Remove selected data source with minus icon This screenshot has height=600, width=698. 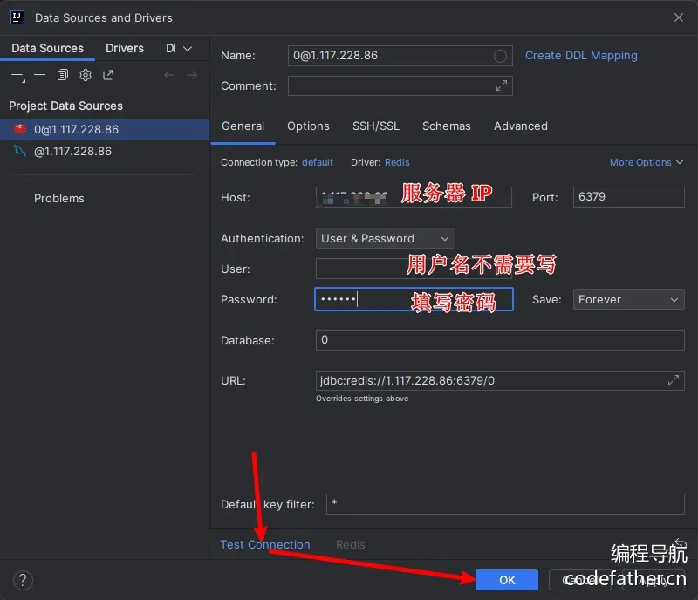point(40,76)
